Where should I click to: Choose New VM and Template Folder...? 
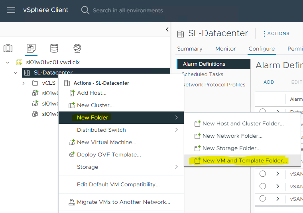click(242, 160)
